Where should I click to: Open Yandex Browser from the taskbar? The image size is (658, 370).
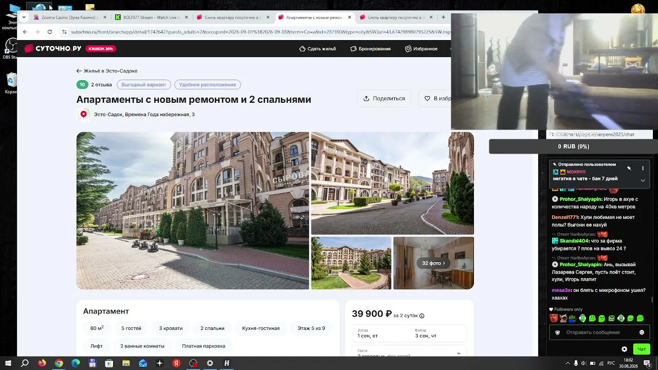(176, 363)
